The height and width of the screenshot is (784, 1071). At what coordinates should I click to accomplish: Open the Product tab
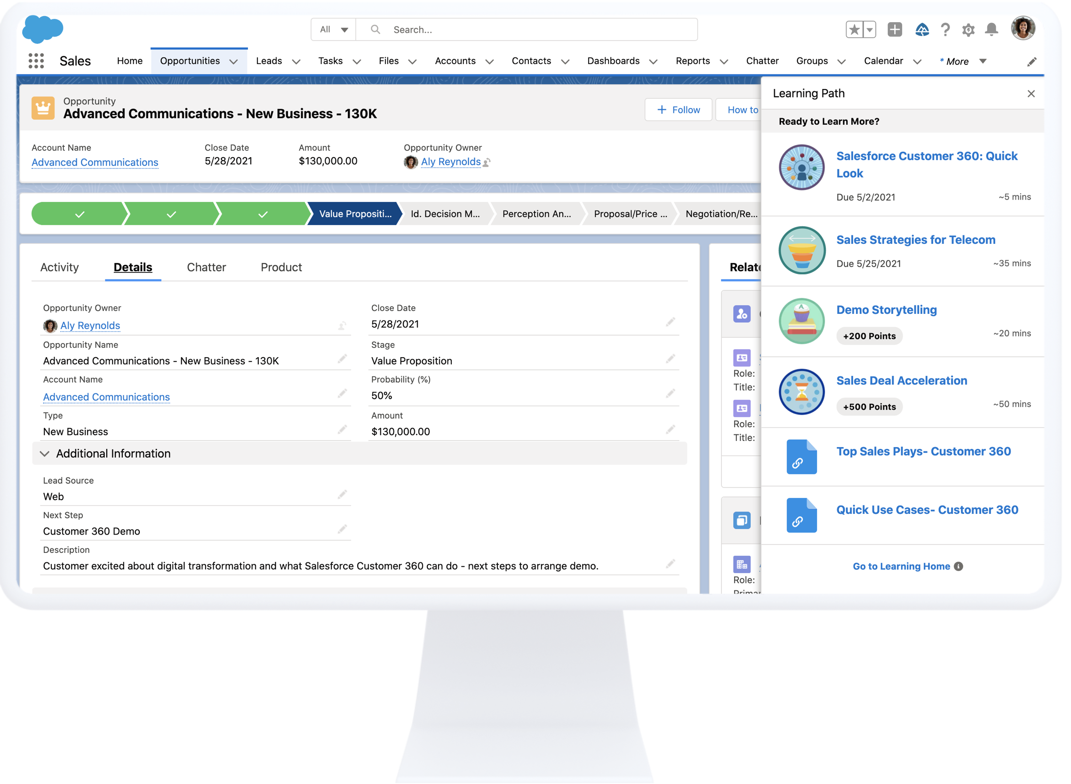(281, 267)
